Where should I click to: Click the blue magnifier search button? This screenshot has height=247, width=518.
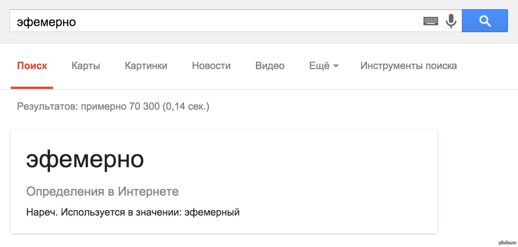pos(485,21)
